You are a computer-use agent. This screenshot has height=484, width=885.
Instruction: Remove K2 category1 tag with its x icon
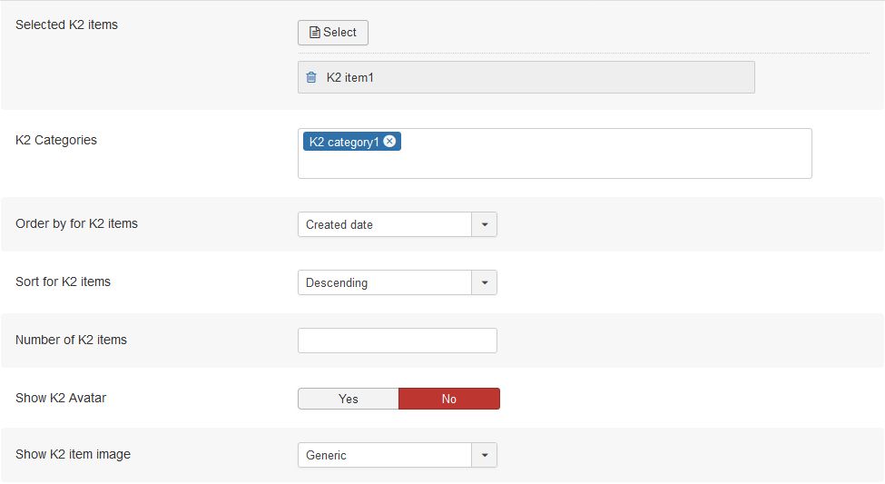click(389, 141)
